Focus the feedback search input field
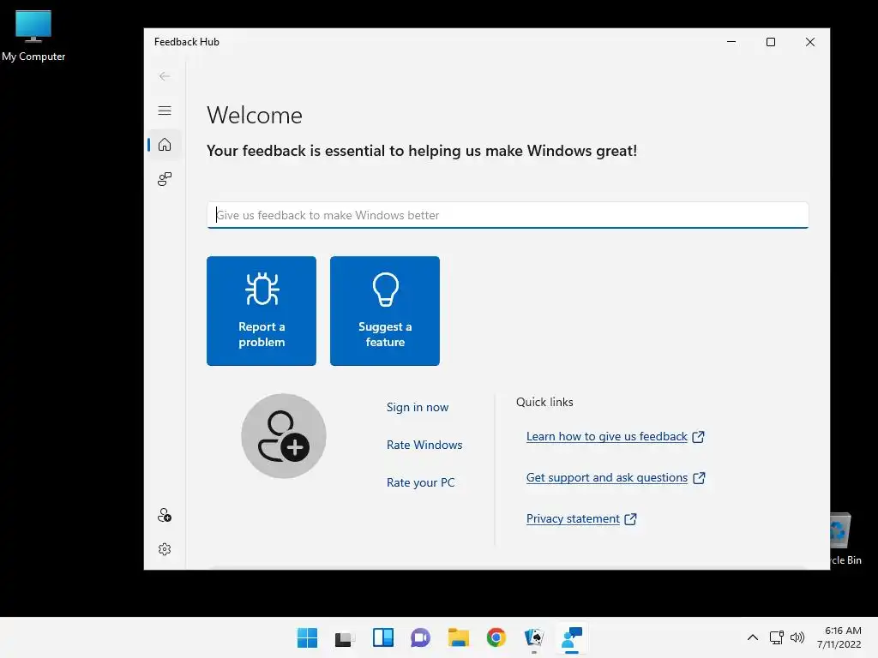 [508, 215]
